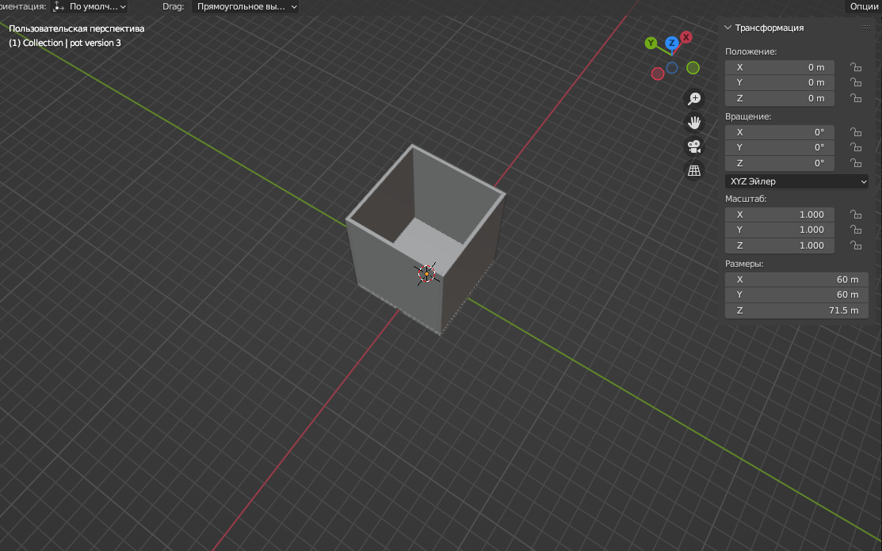882x551 pixels.
Task: Click the zoom magnifier viewport icon
Action: pyautogui.click(x=694, y=98)
